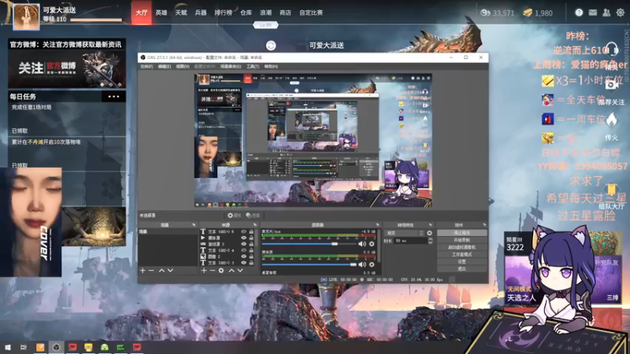The height and width of the screenshot is (354, 630).
Task: Open scene transition properties gear
Action: click(x=429, y=233)
